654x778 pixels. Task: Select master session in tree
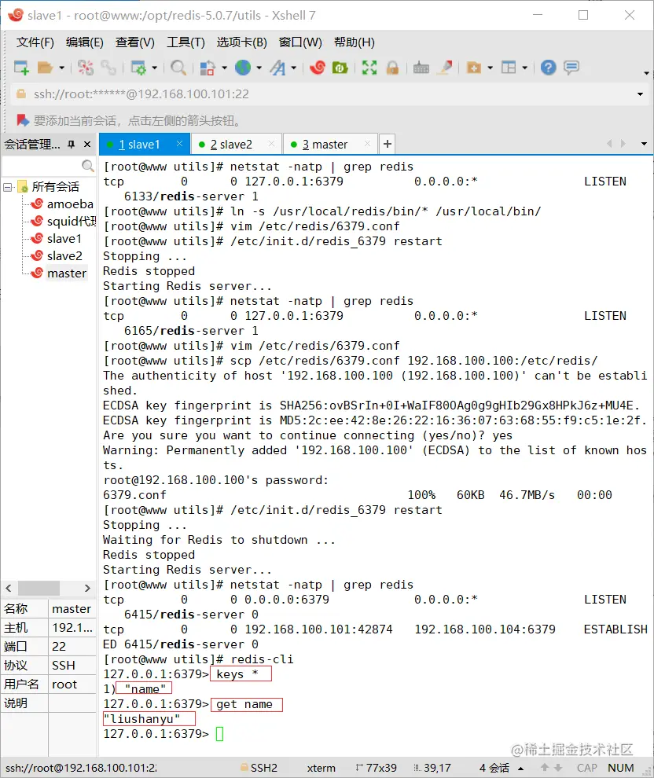coord(67,273)
